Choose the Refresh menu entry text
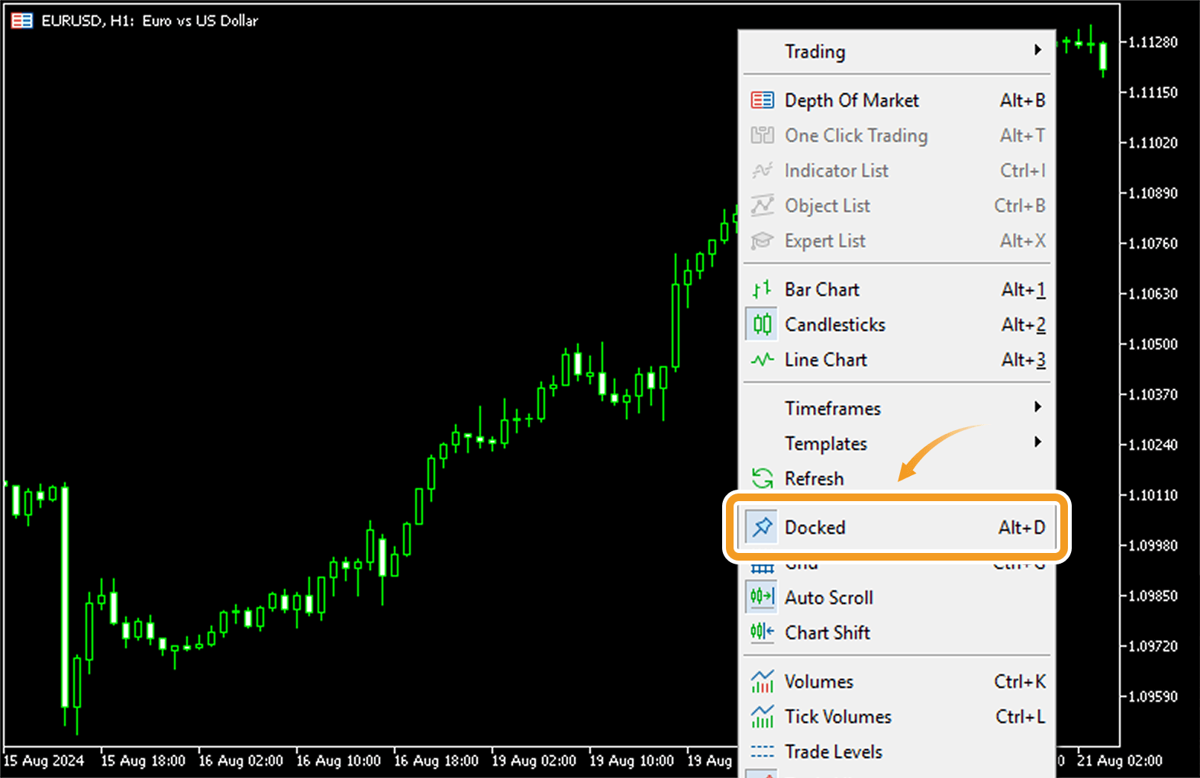The image size is (1200, 778). pos(814,479)
